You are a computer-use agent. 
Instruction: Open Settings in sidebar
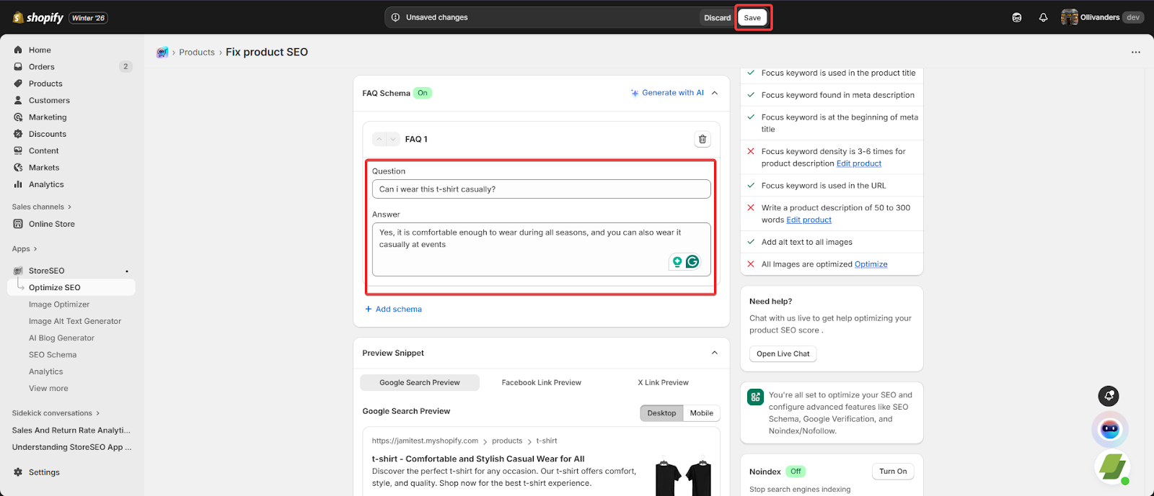tap(44, 472)
